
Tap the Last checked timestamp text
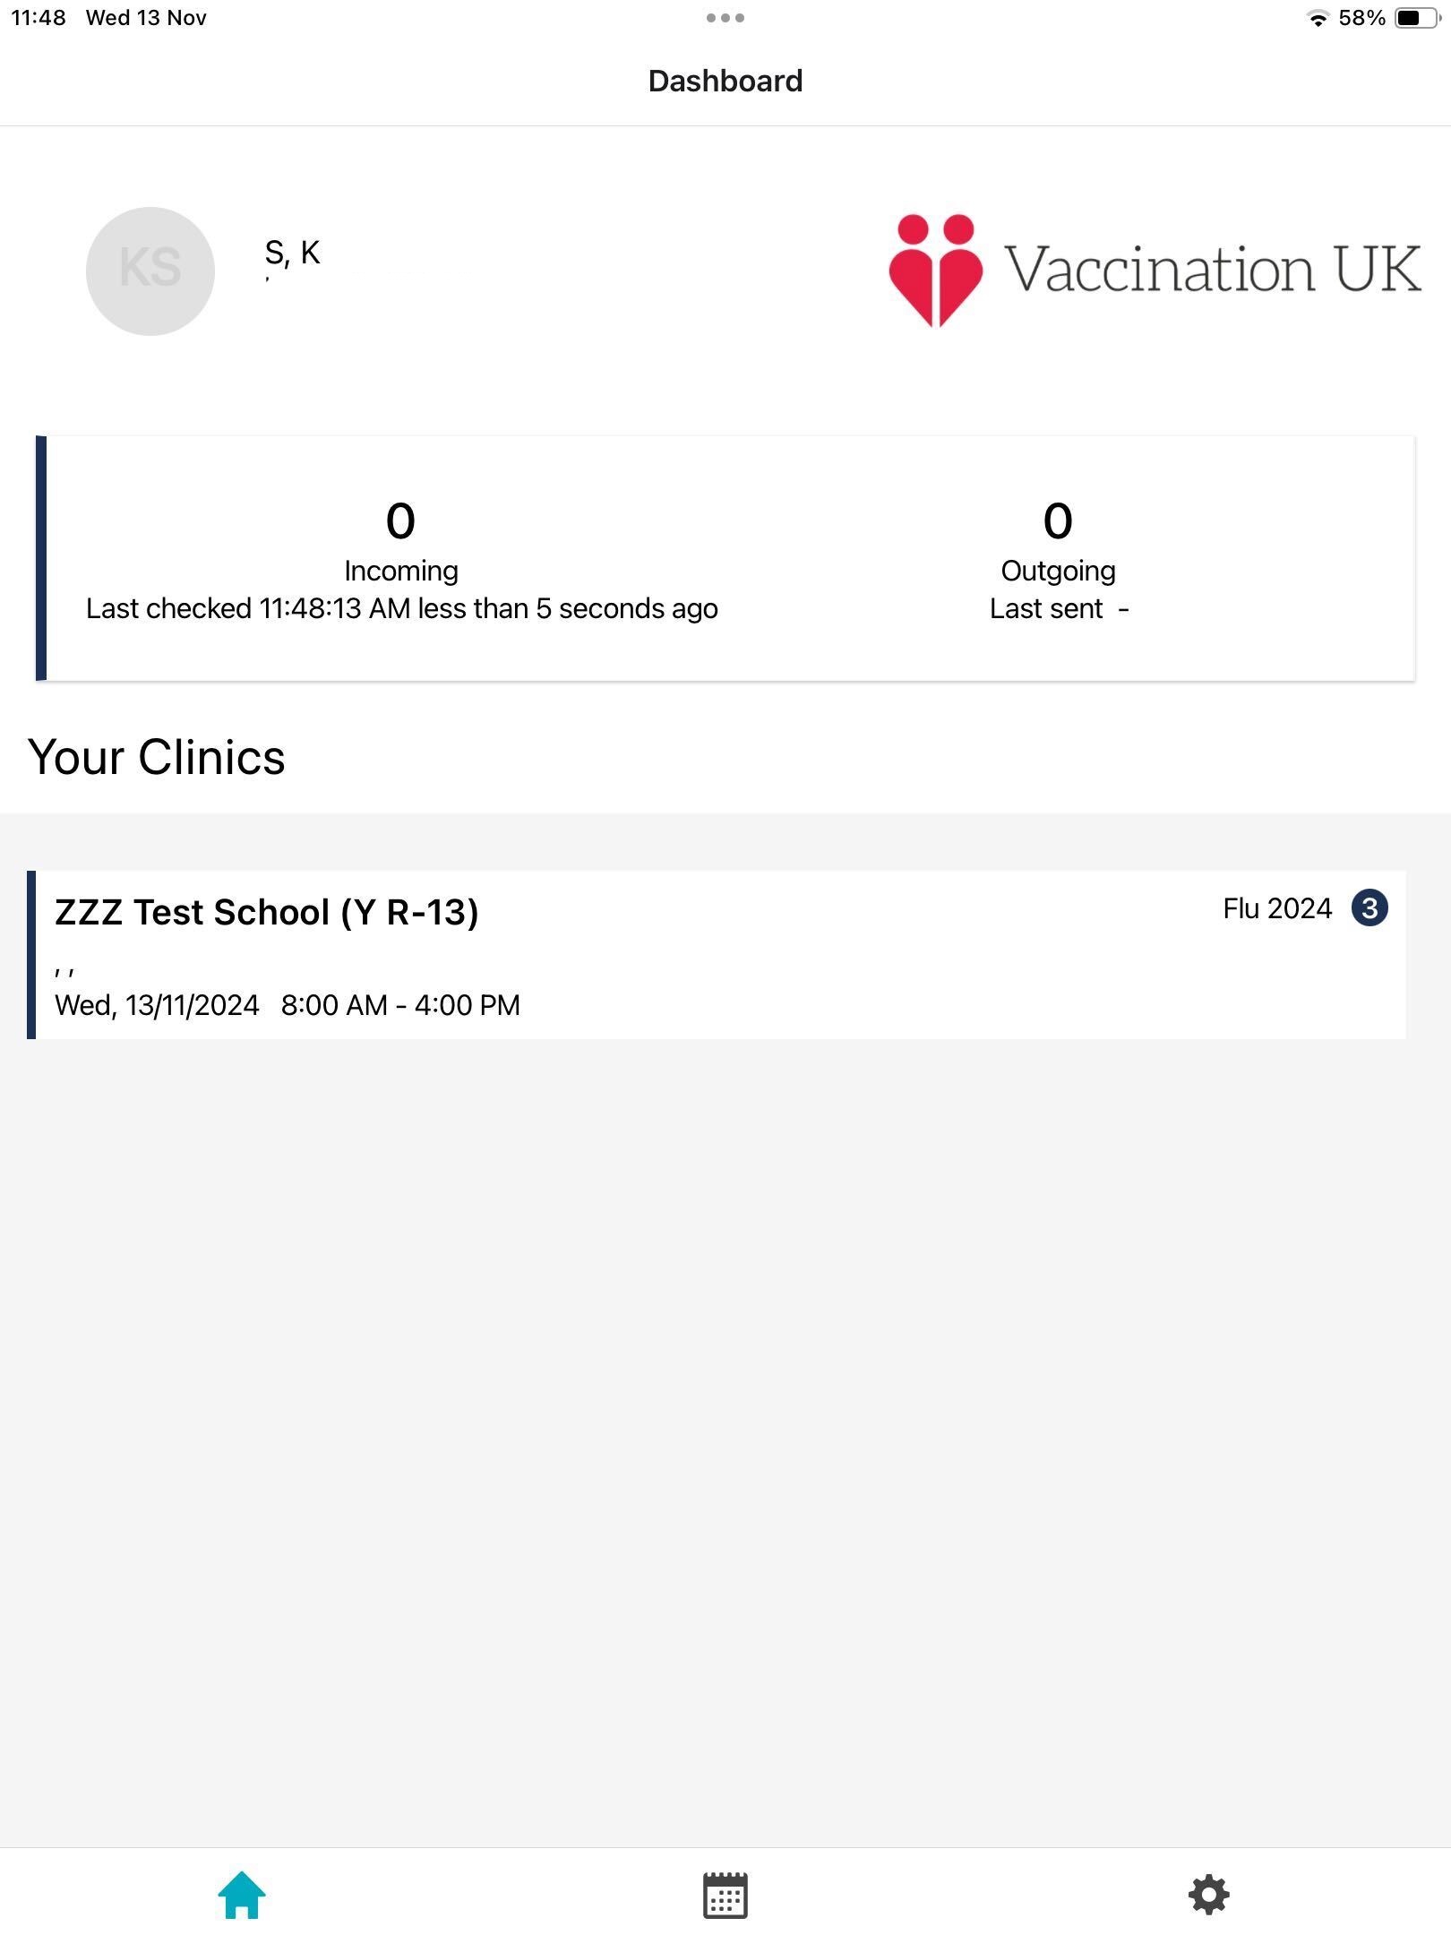pos(401,608)
